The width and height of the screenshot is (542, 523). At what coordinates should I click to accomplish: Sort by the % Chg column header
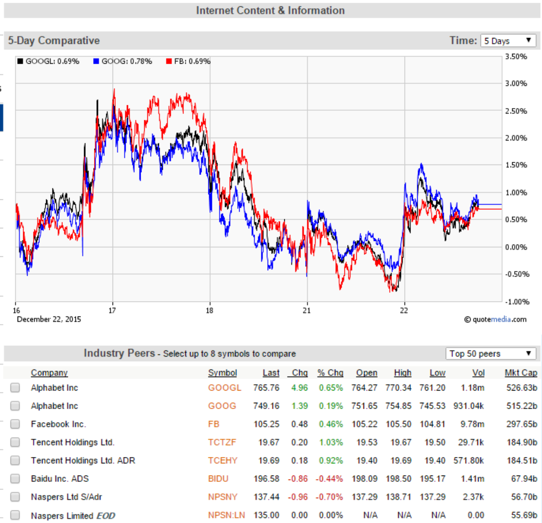[x=330, y=372]
